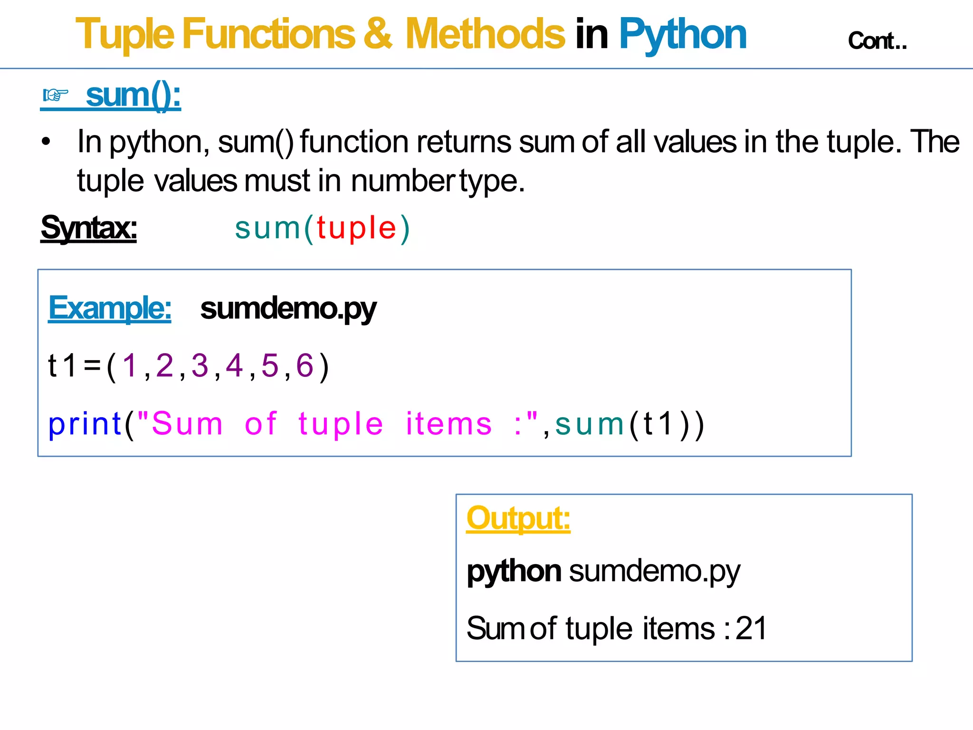Click the file name 'sumdemo.py' heading

(x=288, y=309)
